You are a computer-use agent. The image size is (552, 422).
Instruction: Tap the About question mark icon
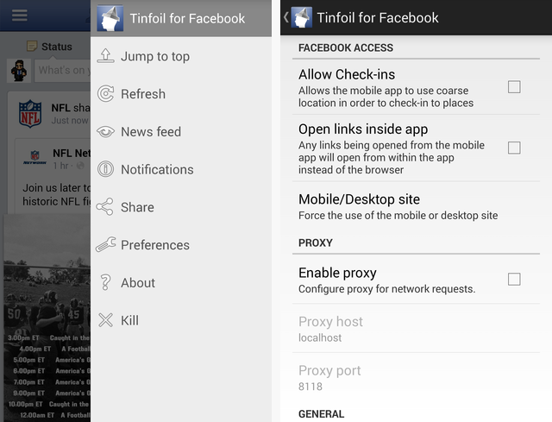click(105, 282)
